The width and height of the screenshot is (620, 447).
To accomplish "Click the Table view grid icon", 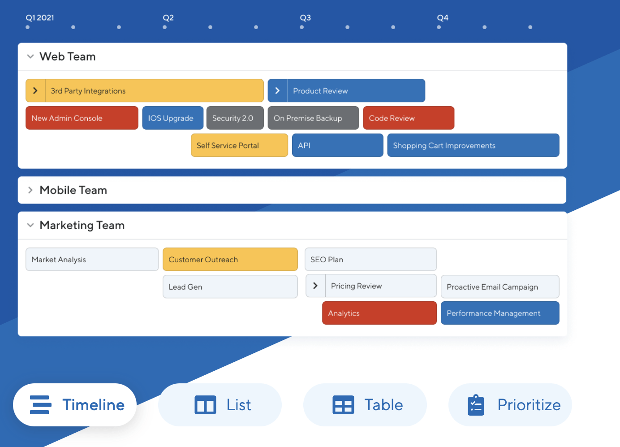I will coord(343,405).
